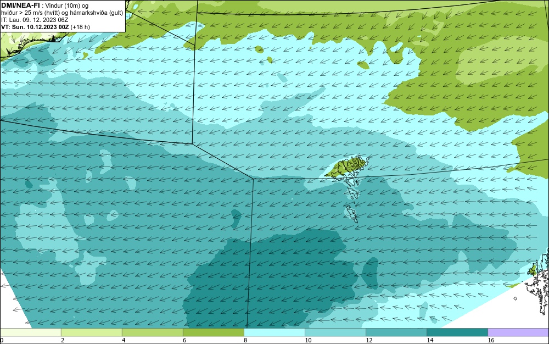The height and width of the screenshot is (344, 549).
Task: Click the 'Vindur (10m) og' label
Action: (x=67, y=5)
